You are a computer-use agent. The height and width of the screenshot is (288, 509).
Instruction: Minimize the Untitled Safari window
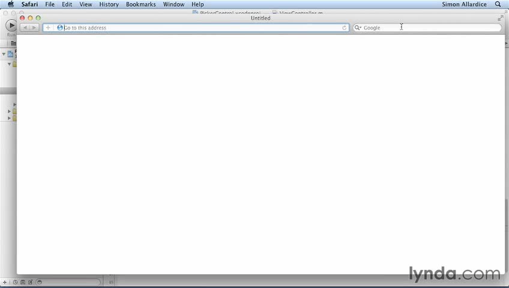point(30,18)
